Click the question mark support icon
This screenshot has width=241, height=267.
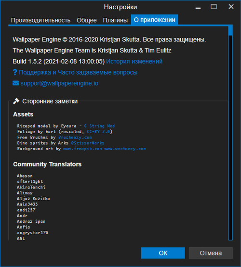[15, 72]
